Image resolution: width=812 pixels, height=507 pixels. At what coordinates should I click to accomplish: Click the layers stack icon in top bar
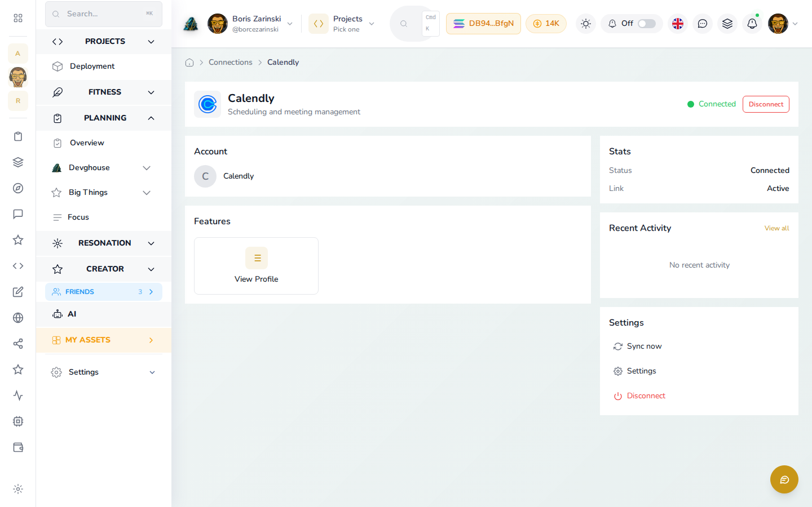coord(727,24)
